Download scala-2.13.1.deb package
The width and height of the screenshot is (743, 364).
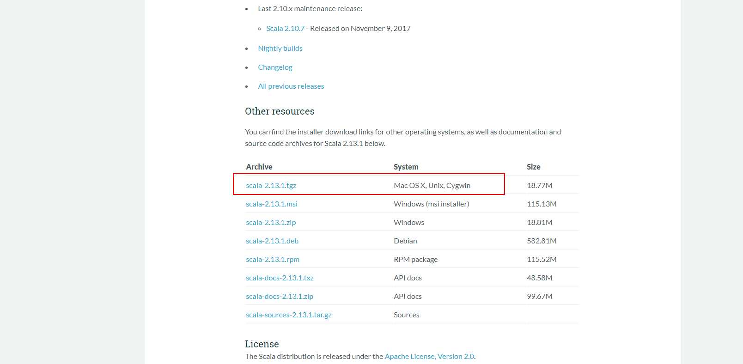click(272, 241)
